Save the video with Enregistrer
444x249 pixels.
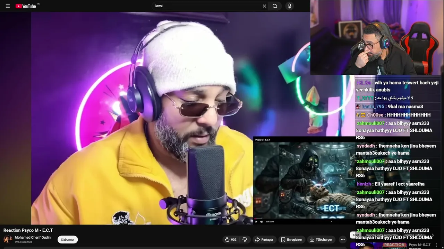pos(291,239)
